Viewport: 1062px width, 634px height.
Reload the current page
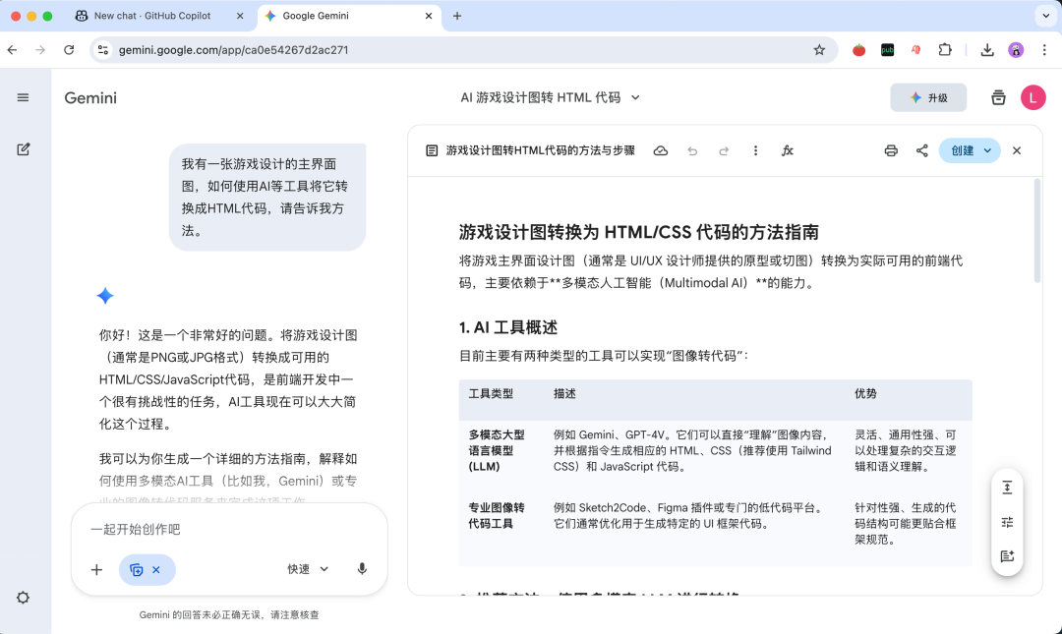click(x=69, y=50)
